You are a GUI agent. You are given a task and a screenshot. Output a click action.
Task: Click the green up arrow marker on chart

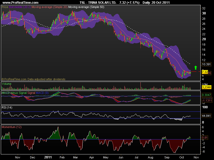(x=196, y=68)
